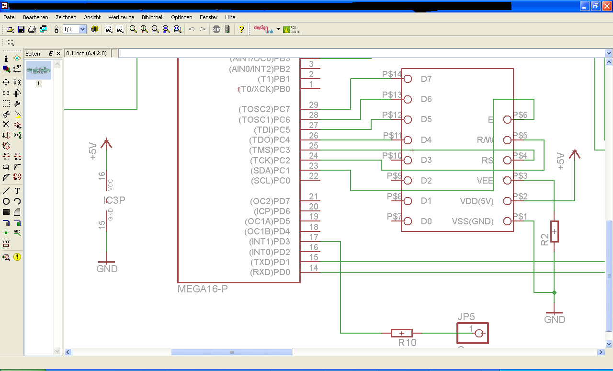Open the Display layers tool
The image size is (613, 371).
tap(6, 69)
